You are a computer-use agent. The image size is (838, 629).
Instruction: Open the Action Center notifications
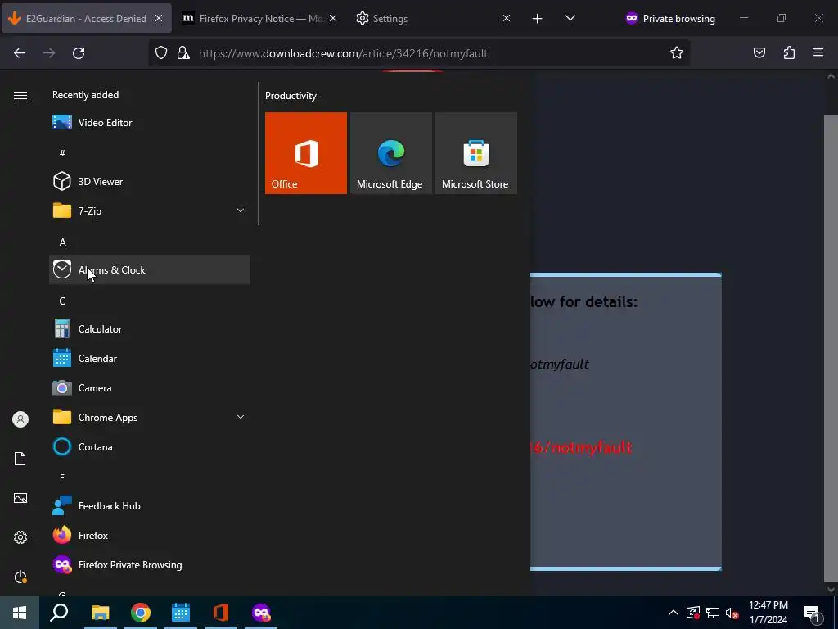[x=813, y=613]
